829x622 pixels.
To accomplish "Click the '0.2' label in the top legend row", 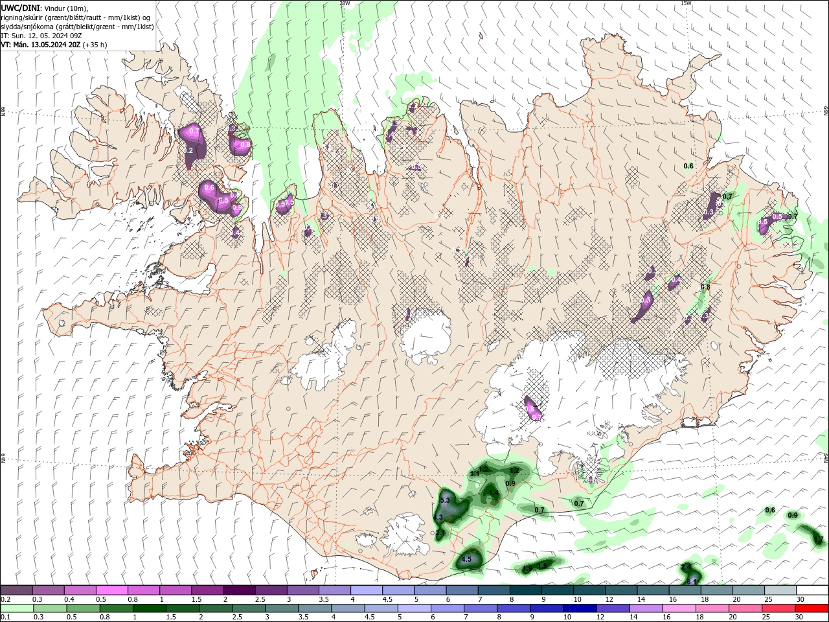I will click(5, 599).
